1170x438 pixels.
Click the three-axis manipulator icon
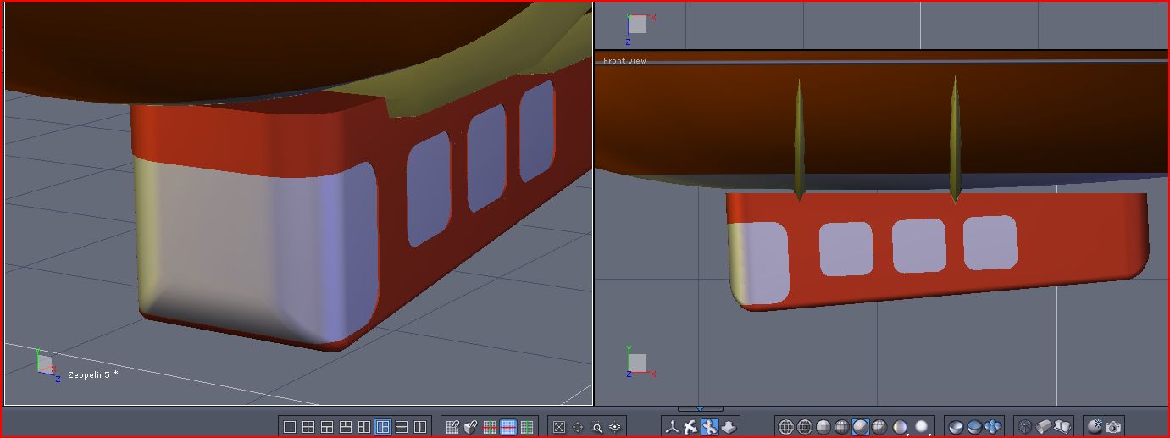pyautogui.click(x=672, y=427)
